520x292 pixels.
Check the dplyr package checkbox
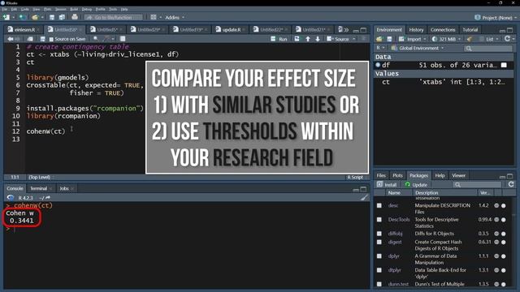click(x=379, y=256)
